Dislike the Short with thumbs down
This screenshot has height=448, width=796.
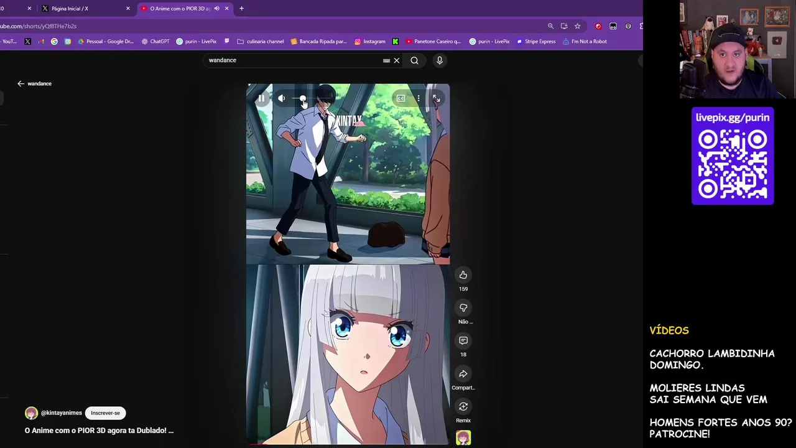(463, 308)
